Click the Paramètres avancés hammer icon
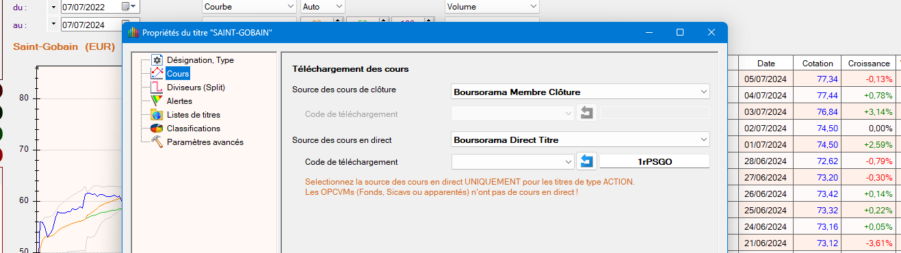The height and width of the screenshot is (253, 901). (157, 142)
